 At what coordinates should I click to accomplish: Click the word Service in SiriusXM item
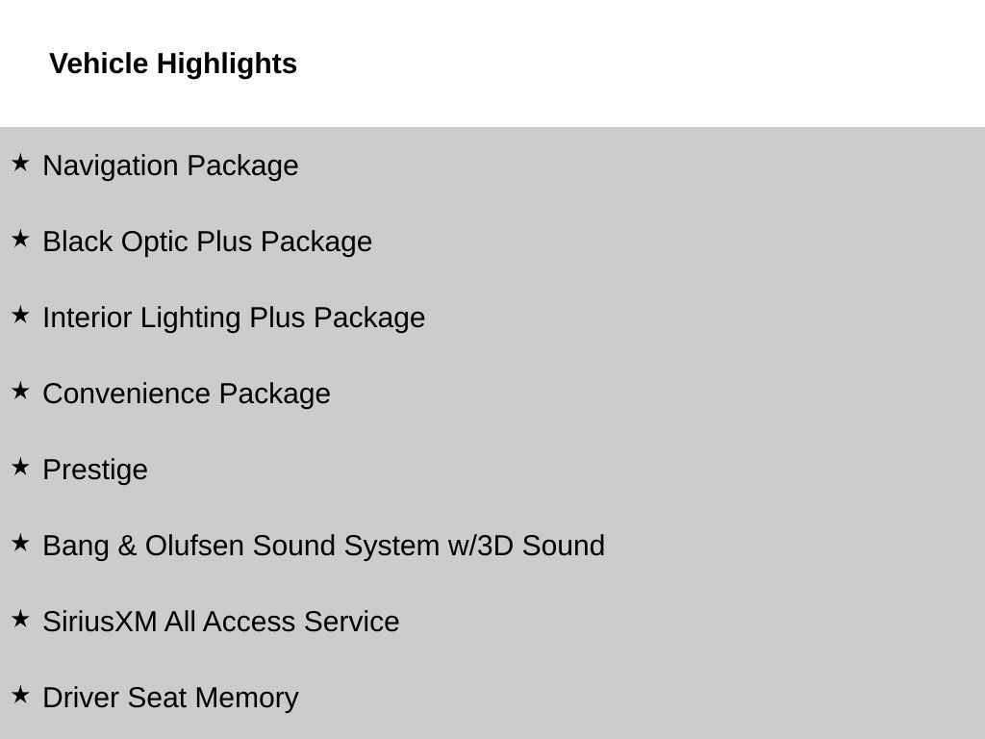coord(351,622)
